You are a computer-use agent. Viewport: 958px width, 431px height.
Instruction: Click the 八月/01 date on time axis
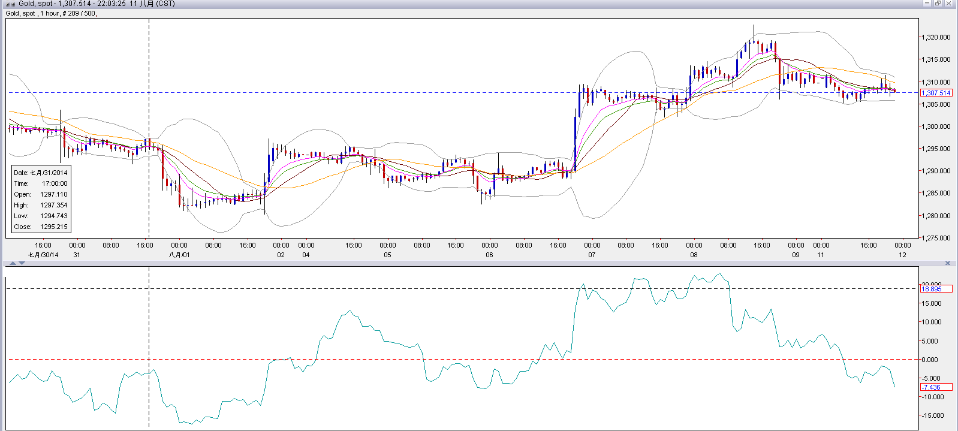(x=179, y=255)
